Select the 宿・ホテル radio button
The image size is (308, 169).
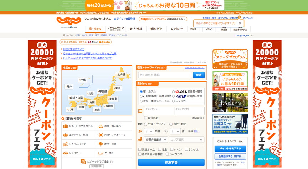coord(141,91)
